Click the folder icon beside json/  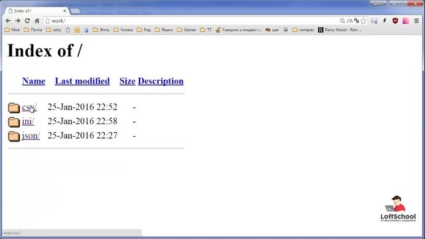tap(14, 136)
